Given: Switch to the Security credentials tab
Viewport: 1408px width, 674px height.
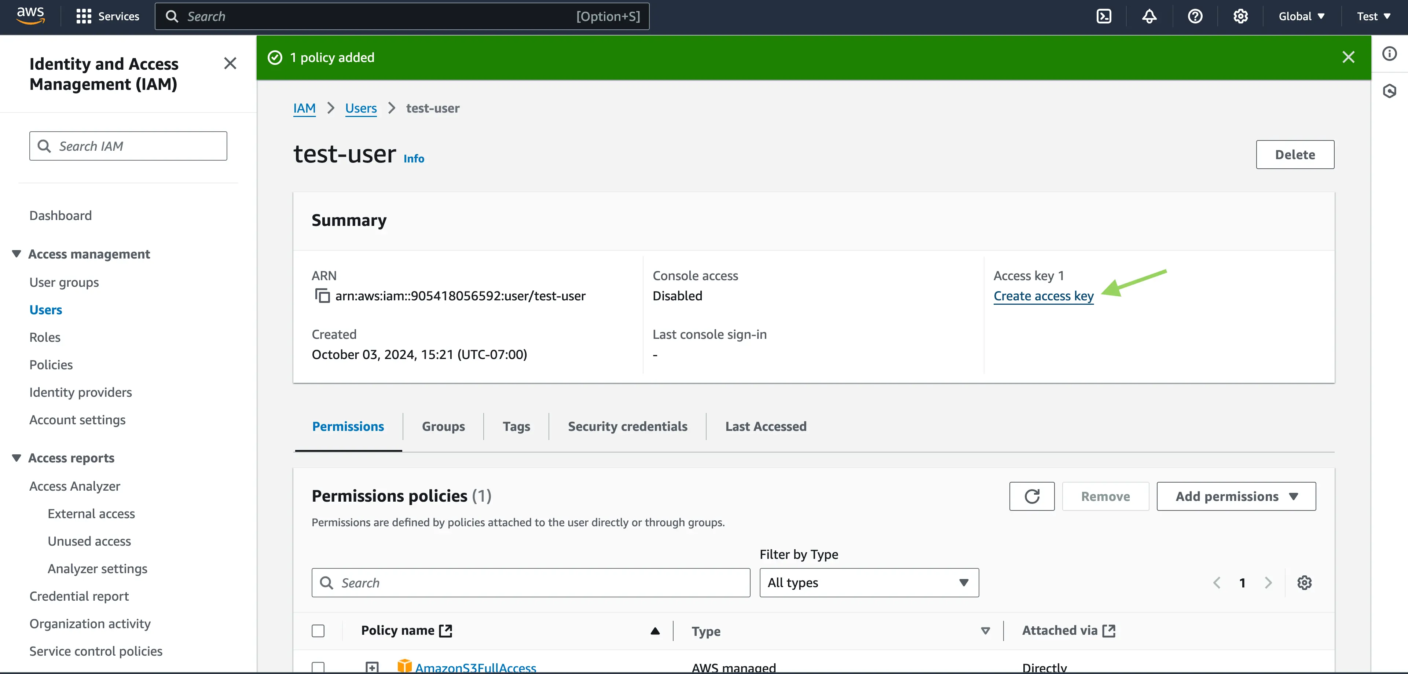Looking at the screenshot, I should tap(627, 426).
